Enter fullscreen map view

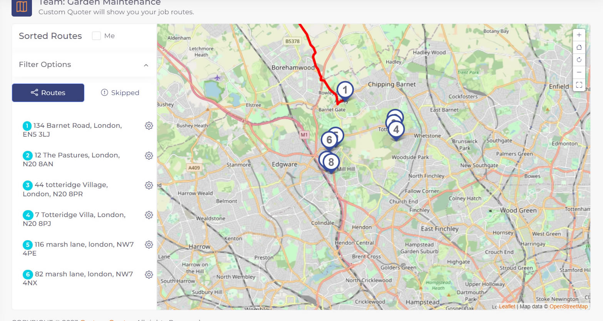(x=579, y=85)
